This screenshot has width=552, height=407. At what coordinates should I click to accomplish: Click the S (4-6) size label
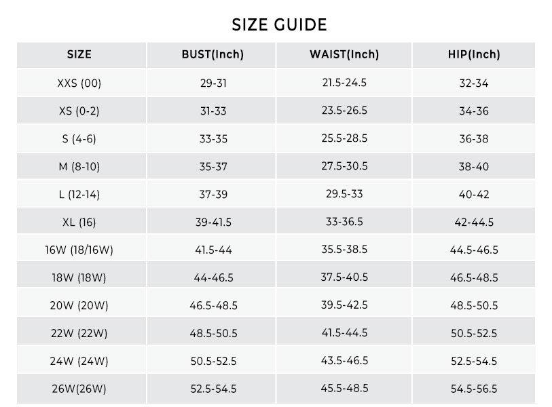79,139
